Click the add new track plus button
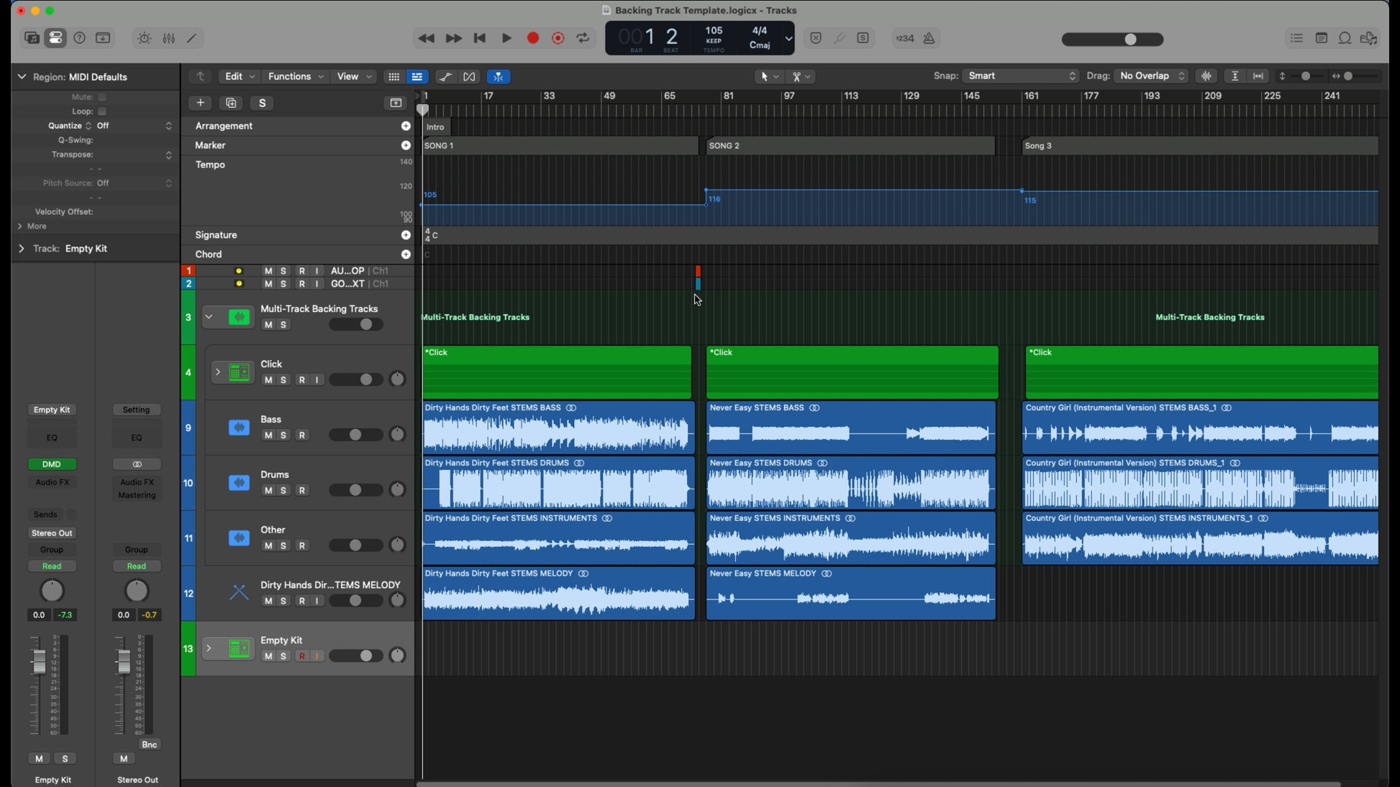This screenshot has width=1400, height=787. click(x=200, y=103)
